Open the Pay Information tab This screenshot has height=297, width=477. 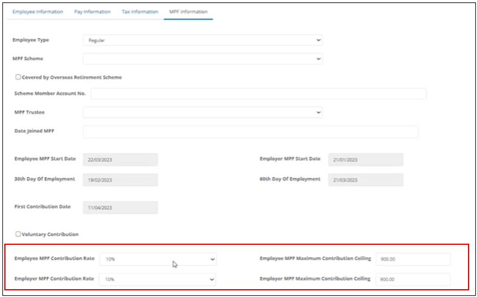point(93,12)
